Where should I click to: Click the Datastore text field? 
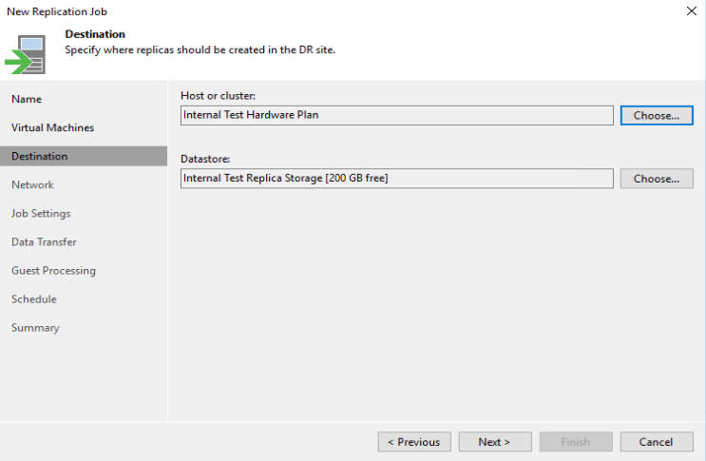(396, 179)
